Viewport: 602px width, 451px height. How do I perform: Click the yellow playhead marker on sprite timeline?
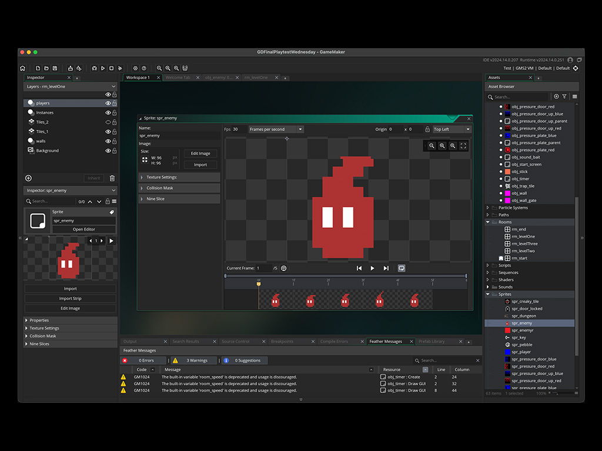coord(259,285)
